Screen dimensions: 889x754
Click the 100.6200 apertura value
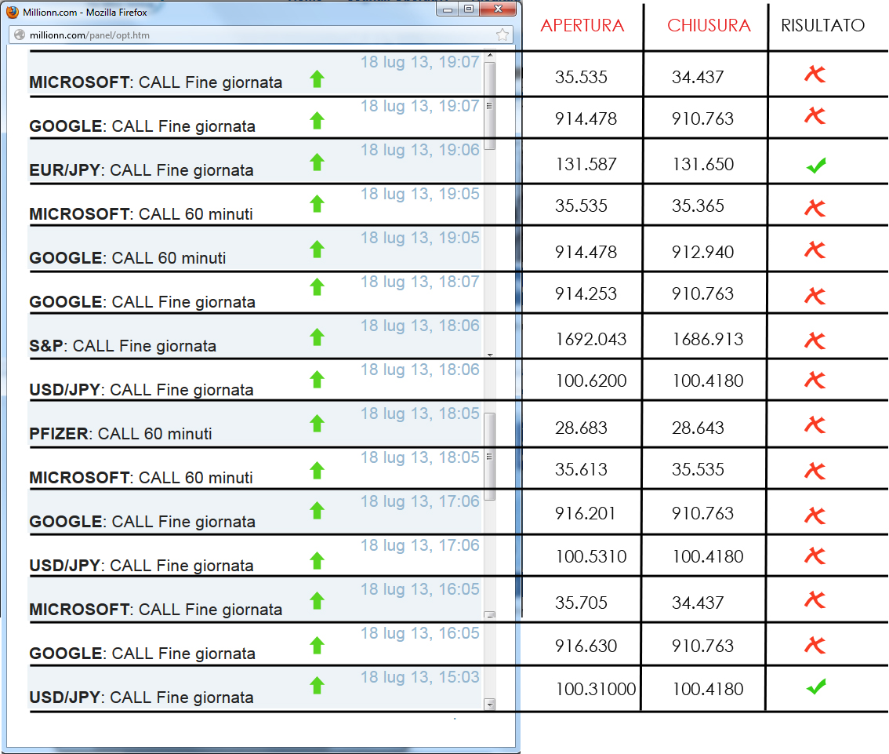pos(591,381)
